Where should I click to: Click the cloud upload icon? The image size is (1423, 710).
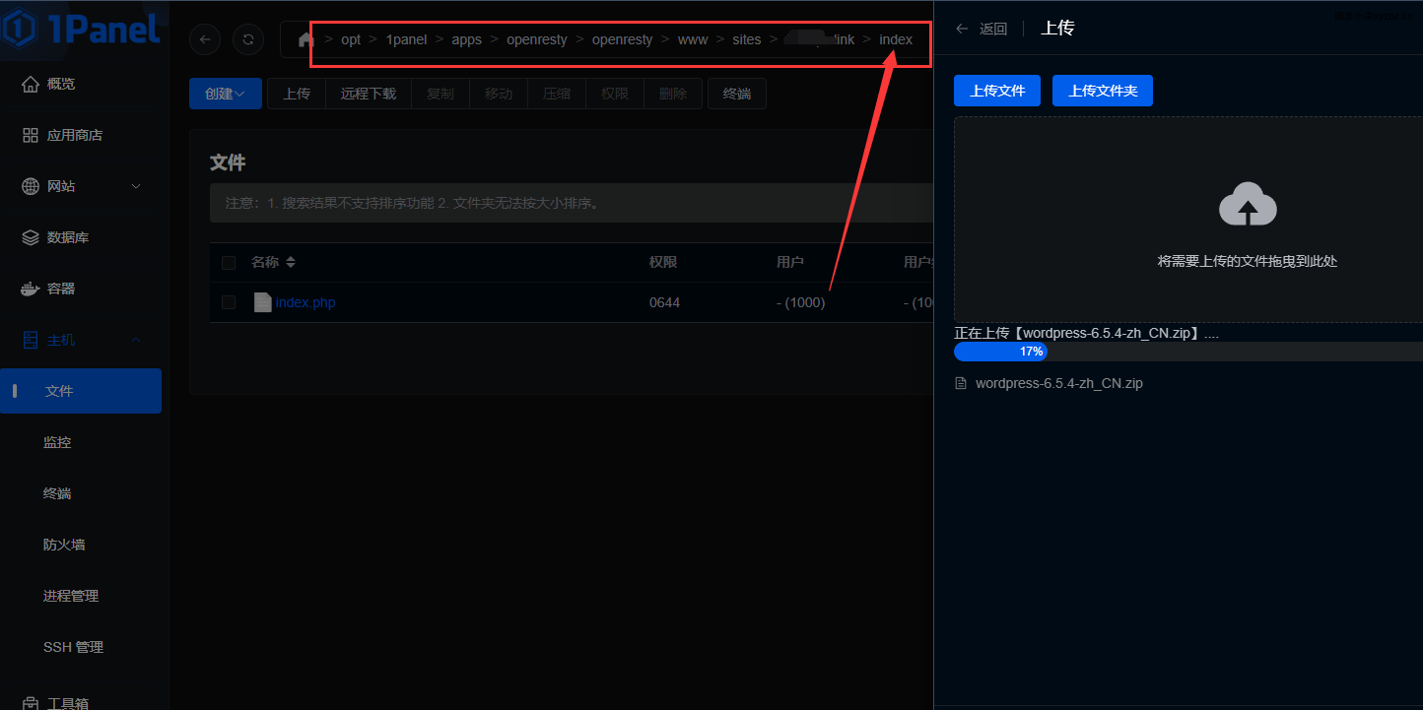pos(1248,205)
